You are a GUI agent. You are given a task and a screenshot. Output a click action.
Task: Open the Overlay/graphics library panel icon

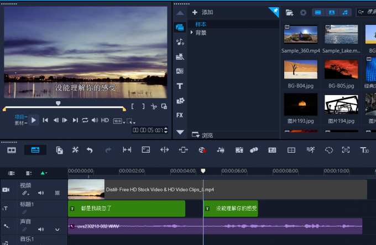[x=180, y=101]
